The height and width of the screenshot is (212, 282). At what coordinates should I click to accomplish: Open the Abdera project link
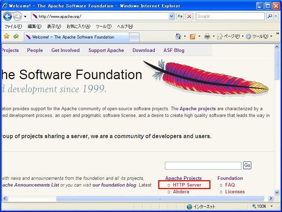[181, 192]
